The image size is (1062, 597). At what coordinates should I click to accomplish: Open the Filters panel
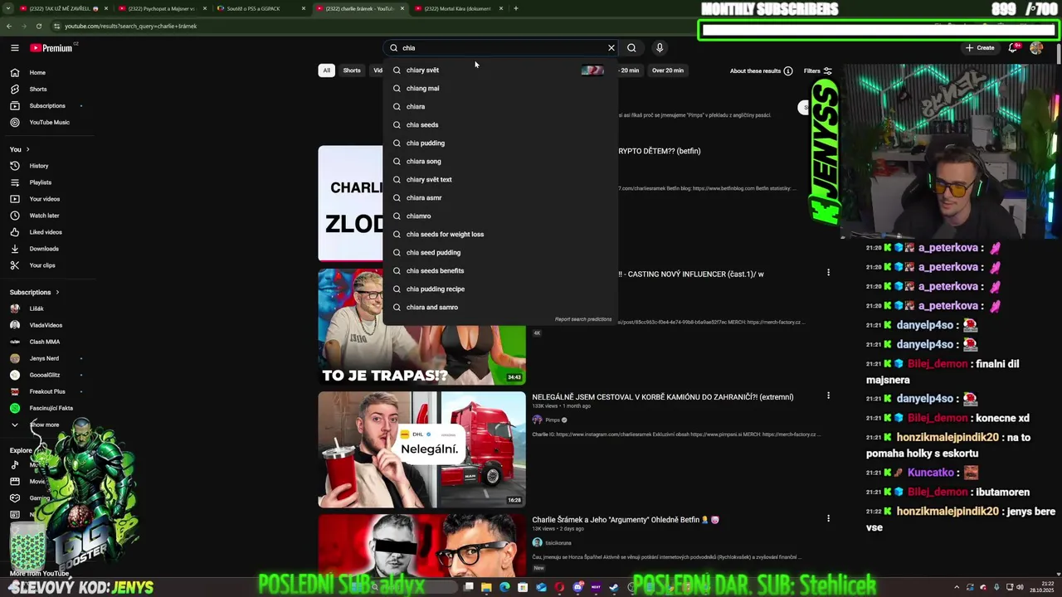click(818, 71)
